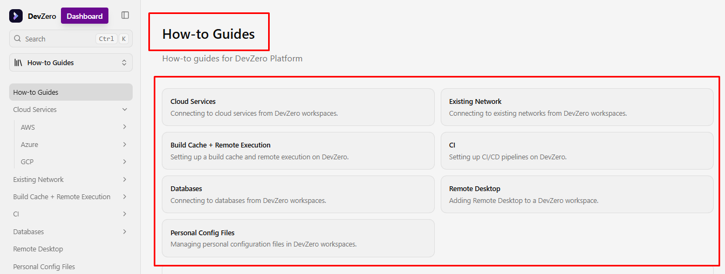Expand Existing Network in the sidebar

(125, 179)
